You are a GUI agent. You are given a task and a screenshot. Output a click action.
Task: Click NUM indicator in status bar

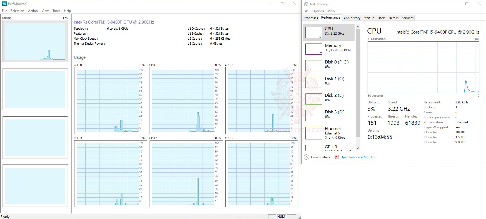pyautogui.click(x=281, y=217)
